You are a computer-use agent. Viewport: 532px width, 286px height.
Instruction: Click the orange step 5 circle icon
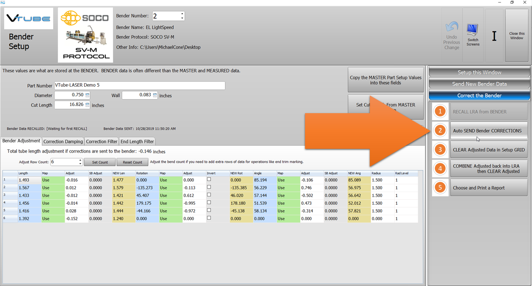pos(440,188)
